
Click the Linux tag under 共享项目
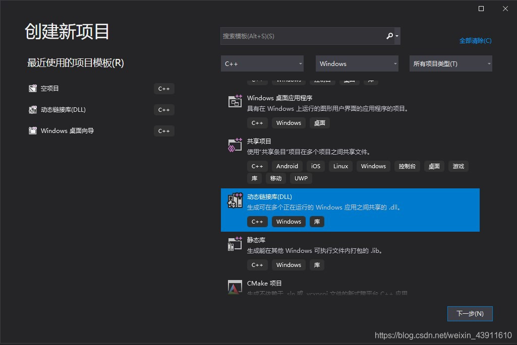tap(340, 166)
